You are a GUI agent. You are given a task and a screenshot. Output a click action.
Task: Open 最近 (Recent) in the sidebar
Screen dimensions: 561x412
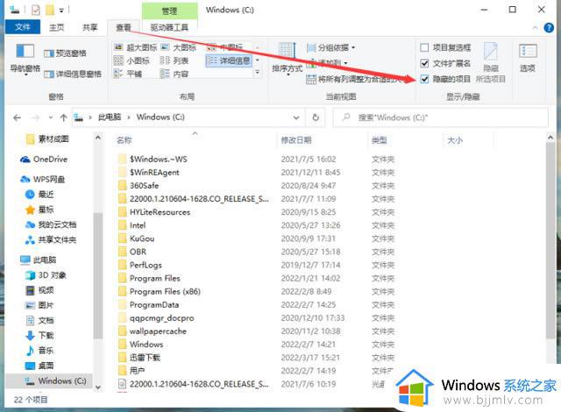point(39,195)
